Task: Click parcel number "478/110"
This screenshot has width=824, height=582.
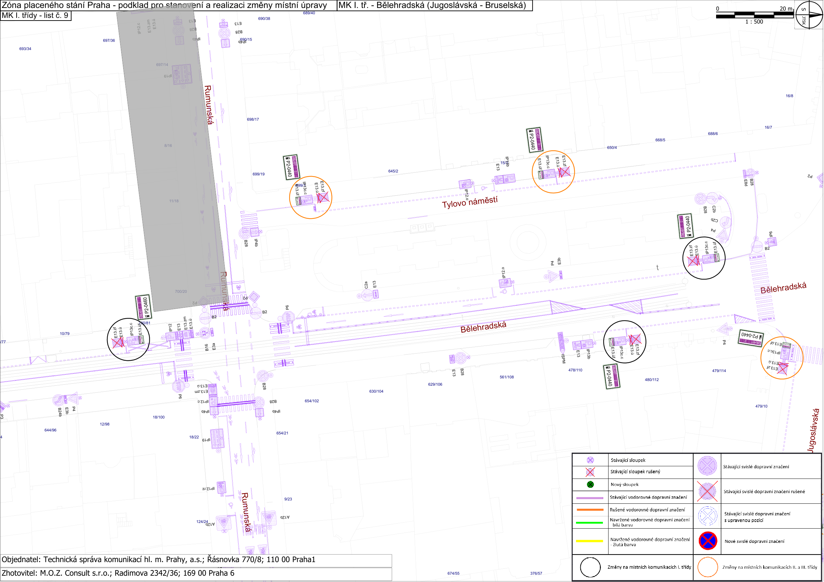Action: tap(575, 370)
